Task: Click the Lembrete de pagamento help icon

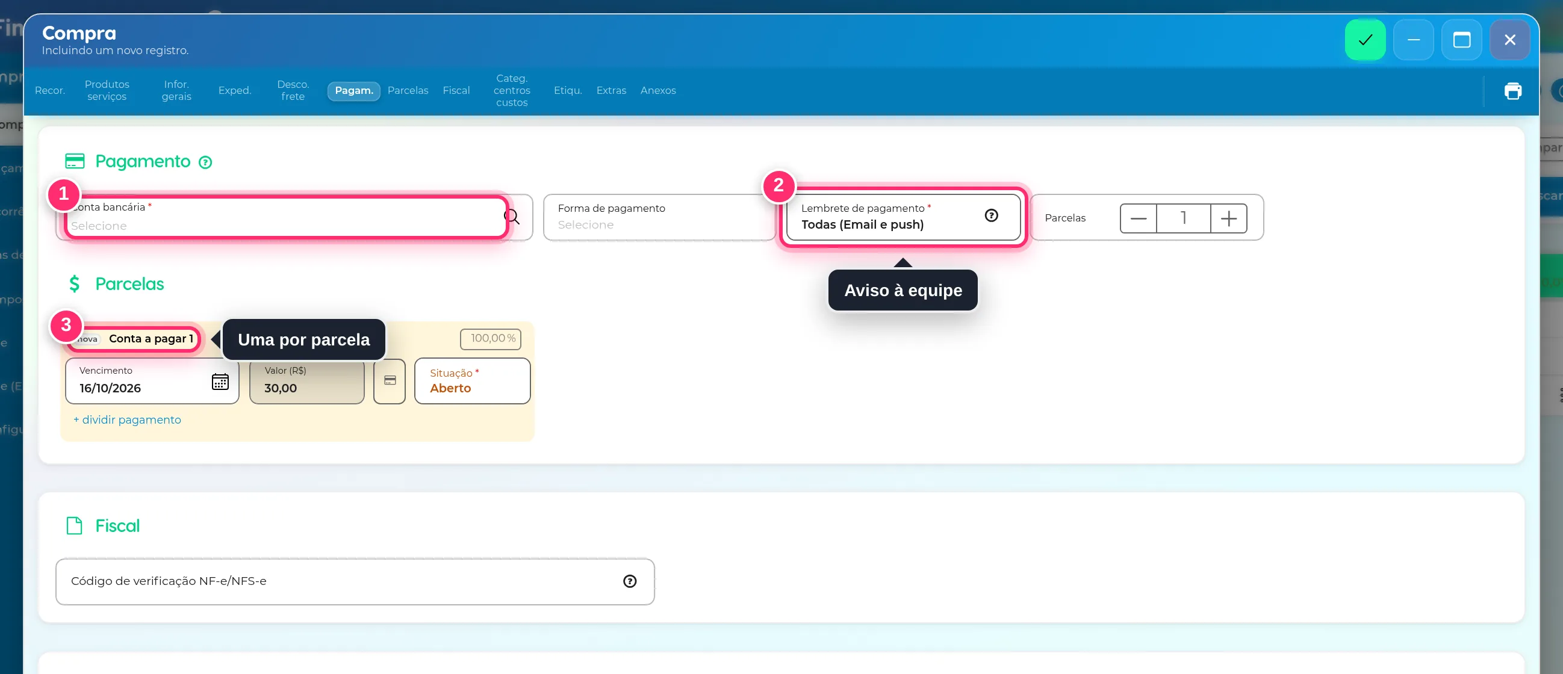Action: pyautogui.click(x=992, y=215)
